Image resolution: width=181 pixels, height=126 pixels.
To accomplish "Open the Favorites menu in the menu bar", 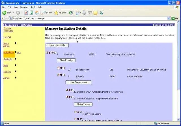I will [24, 7].
